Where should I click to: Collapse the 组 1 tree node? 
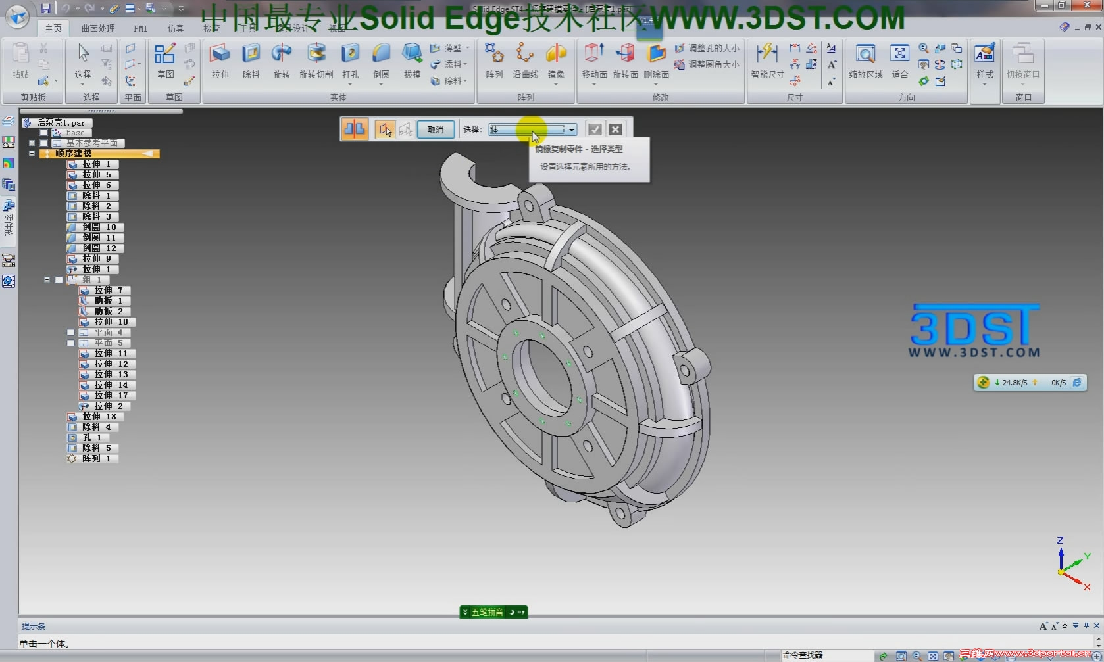click(47, 280)
